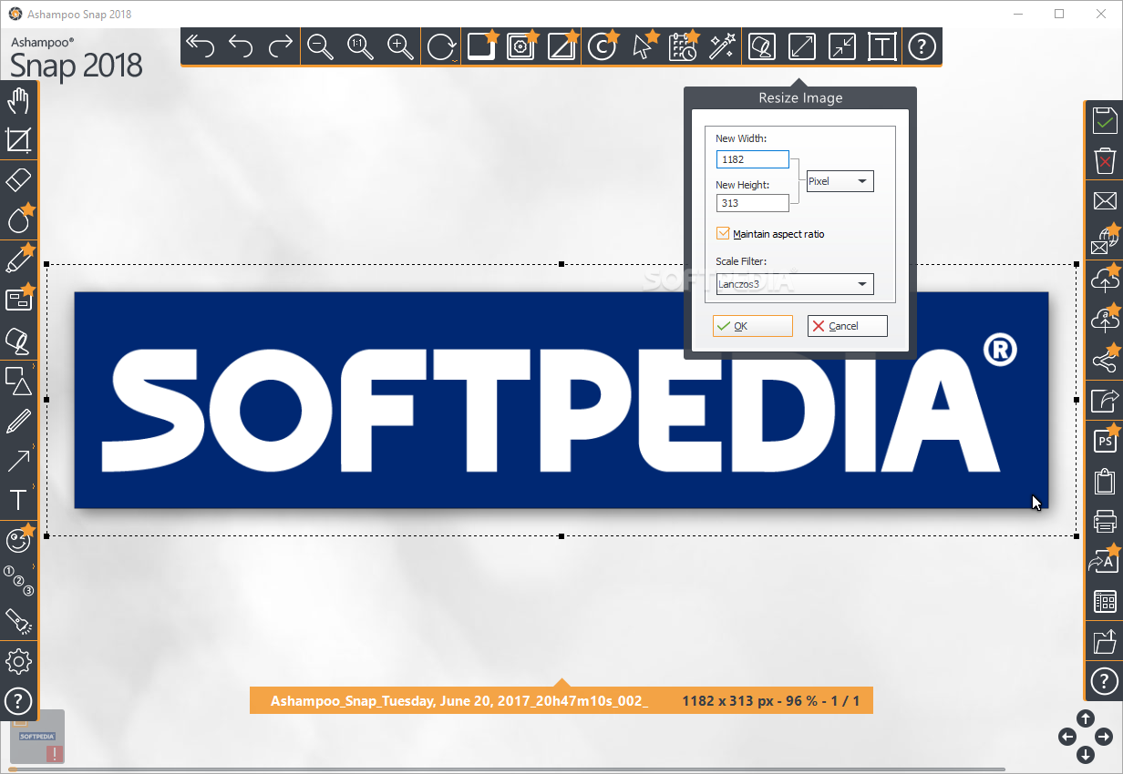Upload to cloud with the plain cloud icon
This screenshot has height=774, width=1123.
(1106, 280)
